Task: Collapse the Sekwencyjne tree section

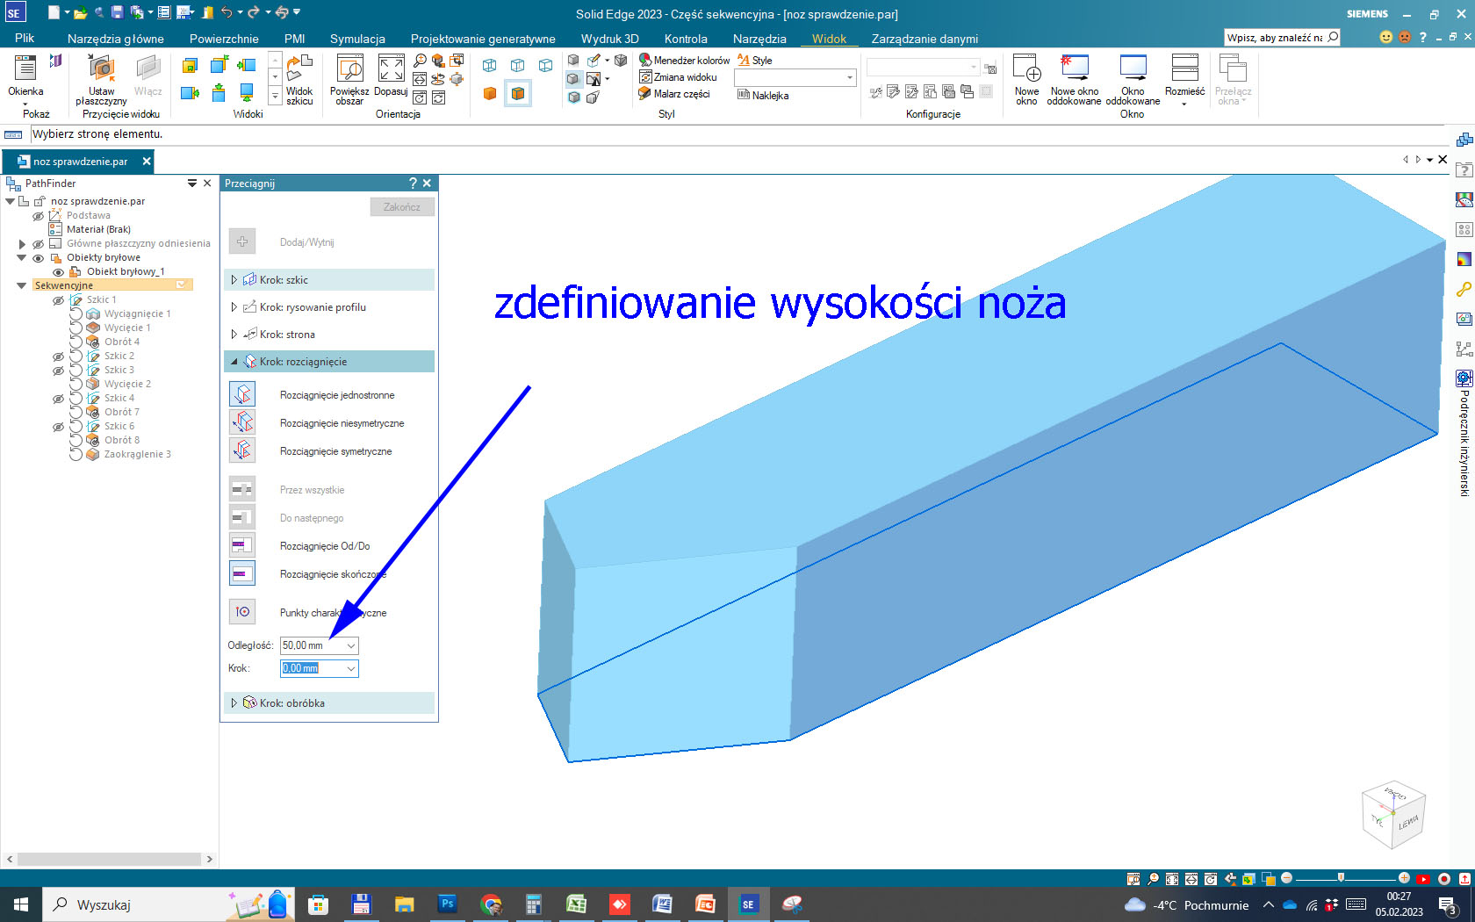Action: click(x=22, y=285)
